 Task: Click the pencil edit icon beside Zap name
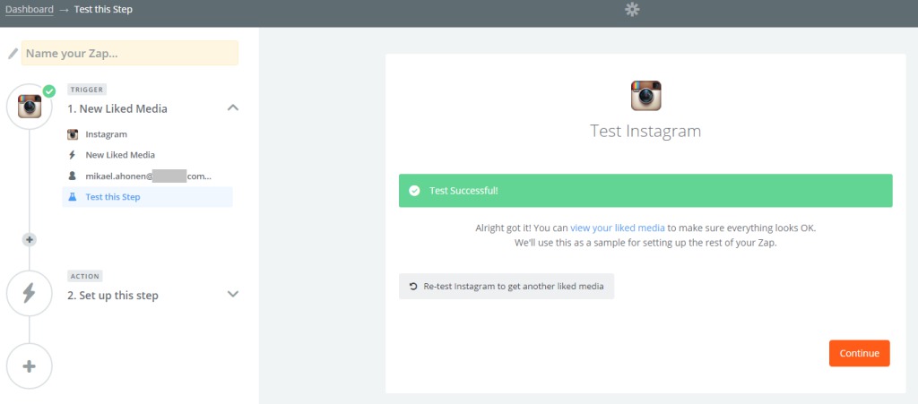pyautogui.click(x=13, y=54)
